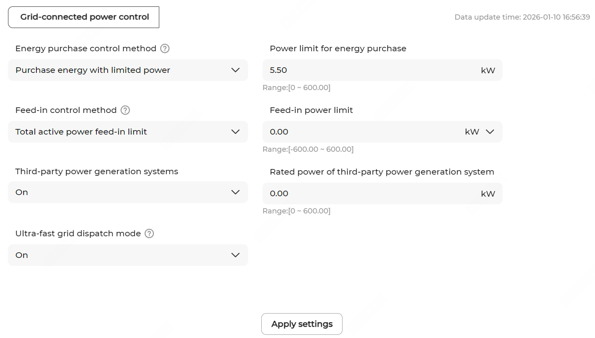Screen dimensions: 595x338
Task: Click help icon beside Energy purchase control method
Action: (165, 48)
